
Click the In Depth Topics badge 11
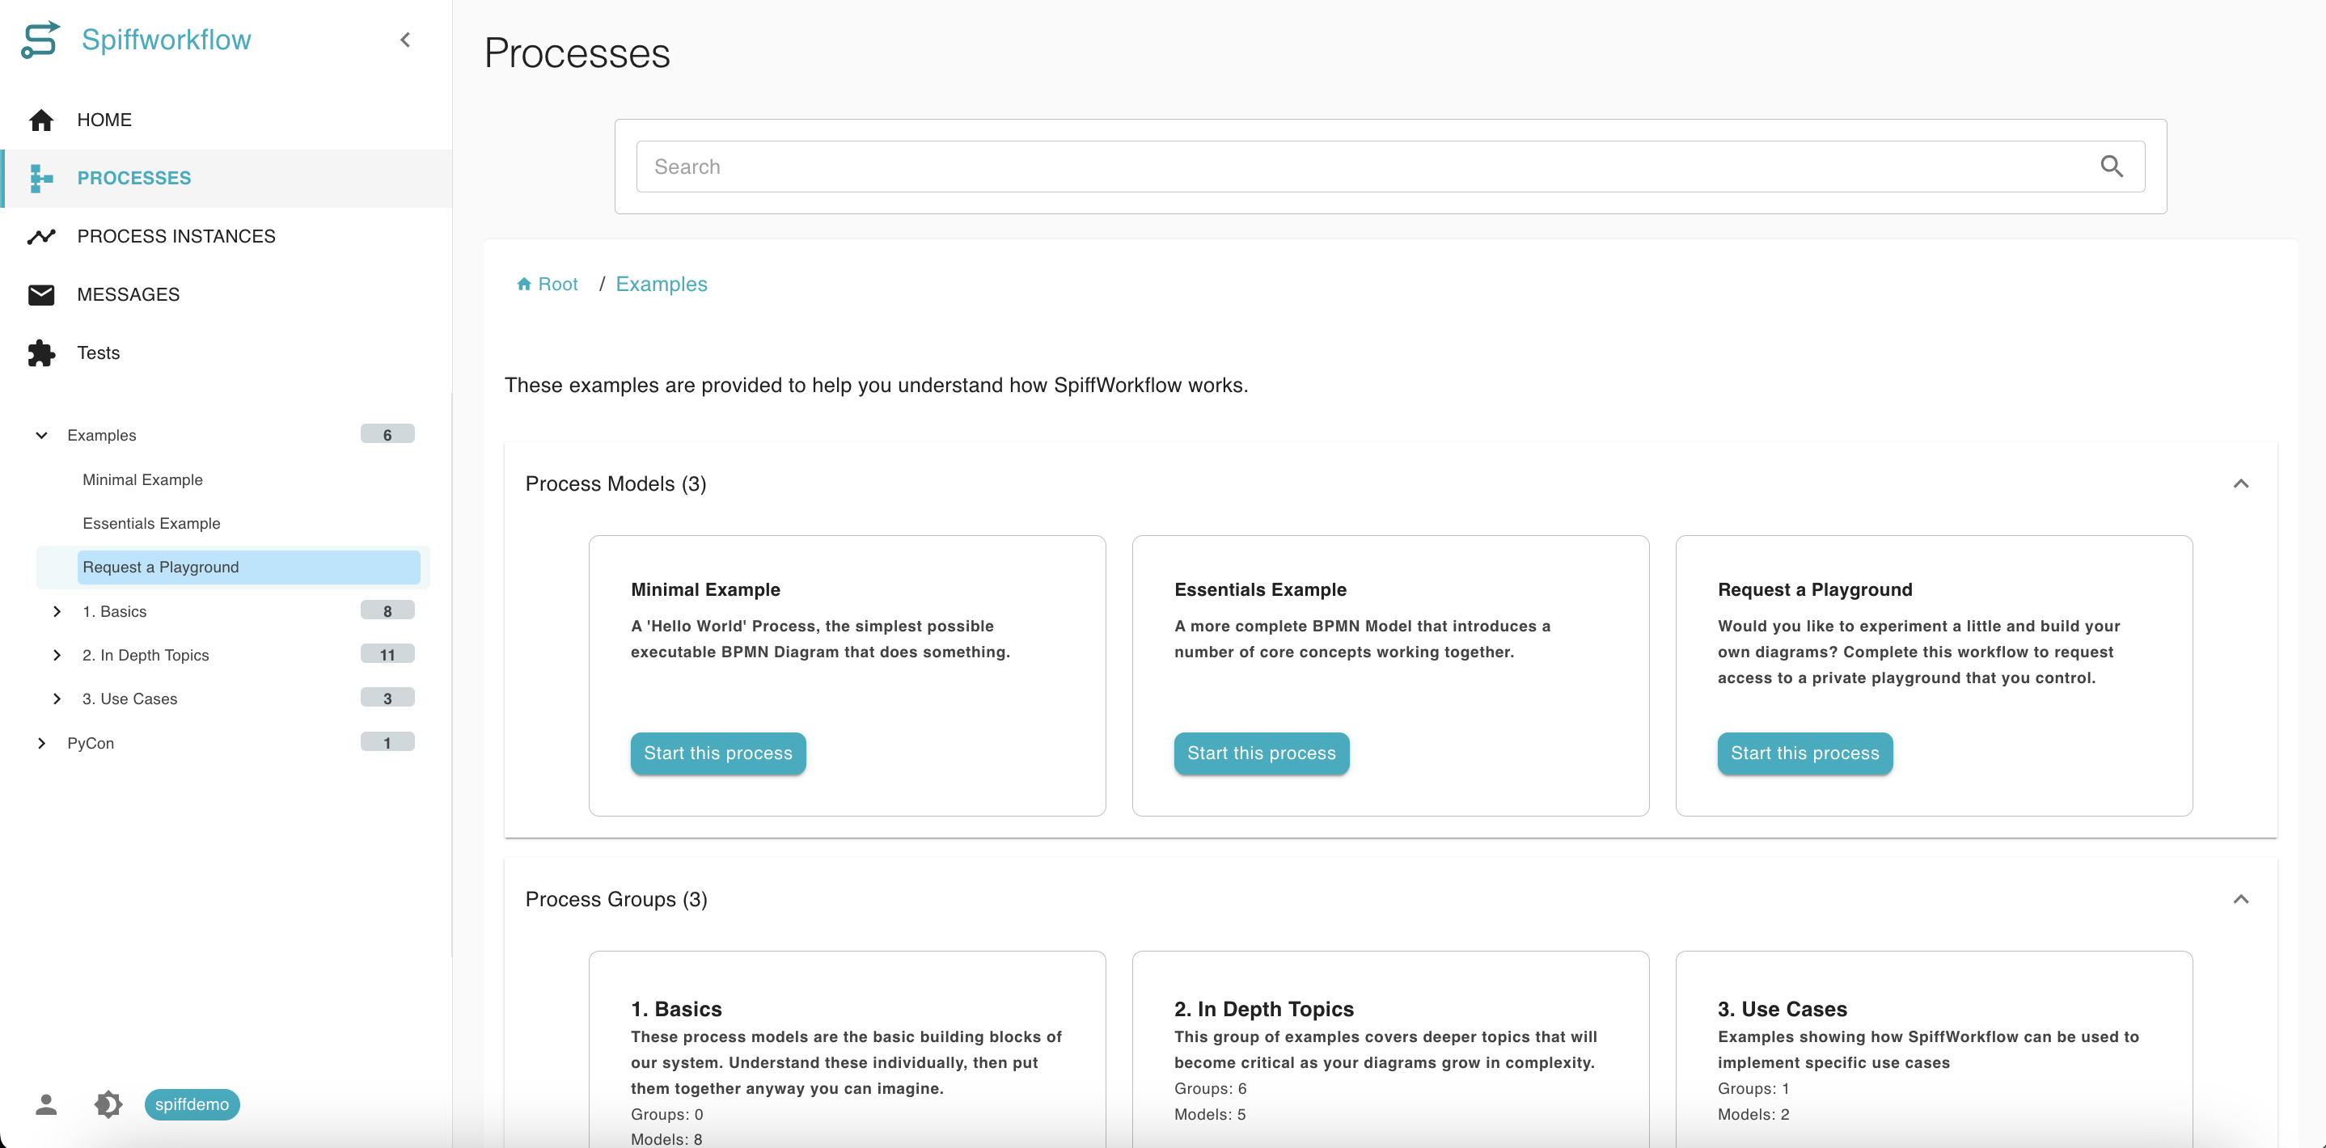coord(387,654)
